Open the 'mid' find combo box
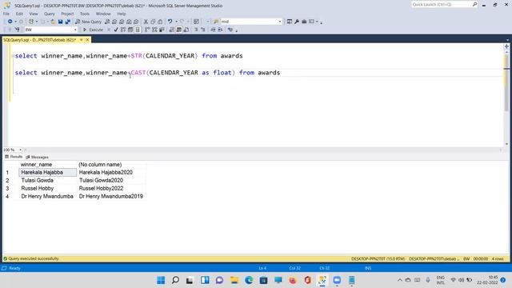The image size is (512, 288). (x=251, y=22)
